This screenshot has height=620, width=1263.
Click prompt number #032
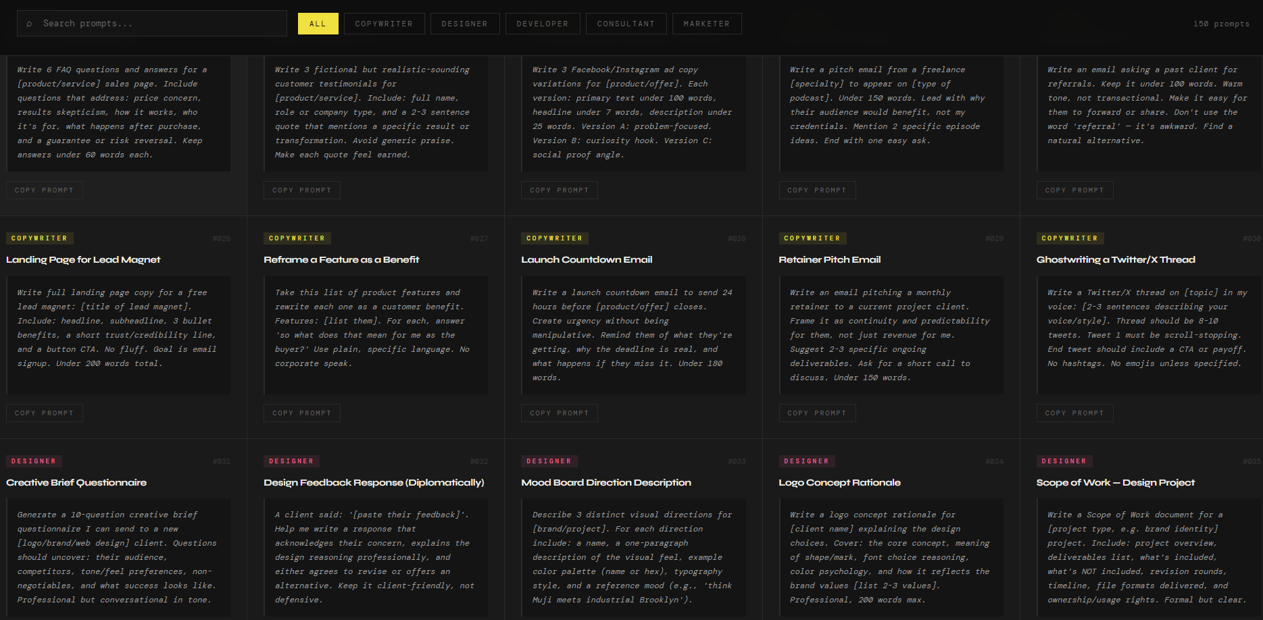[478, 462]
